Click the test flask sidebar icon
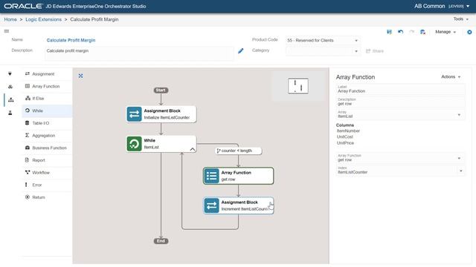 point(10,113)
